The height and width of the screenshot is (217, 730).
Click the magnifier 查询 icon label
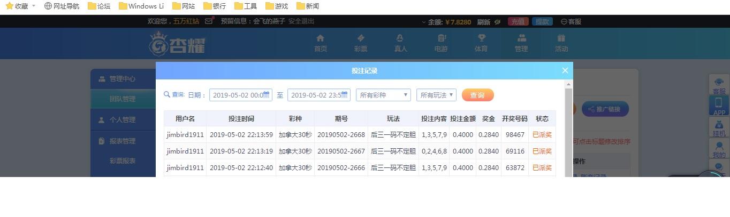click(x=174, y=94)
